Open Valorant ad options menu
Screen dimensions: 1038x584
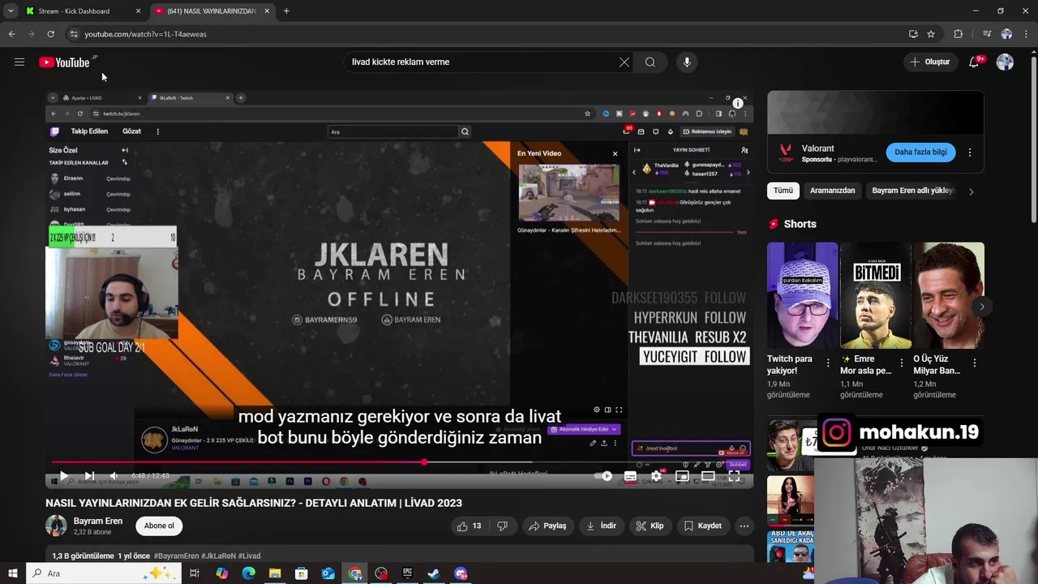tap(970, 152)
